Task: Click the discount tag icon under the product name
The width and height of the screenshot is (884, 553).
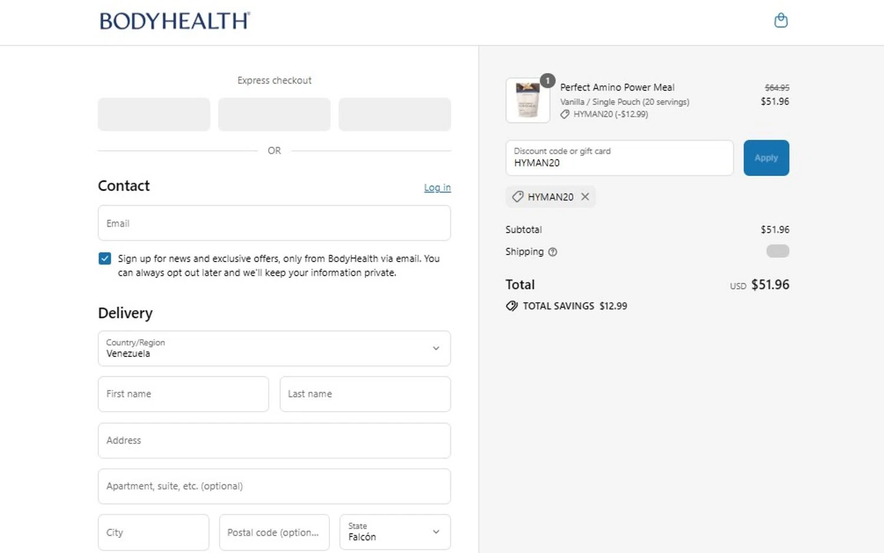Action: tap(565, 114)
